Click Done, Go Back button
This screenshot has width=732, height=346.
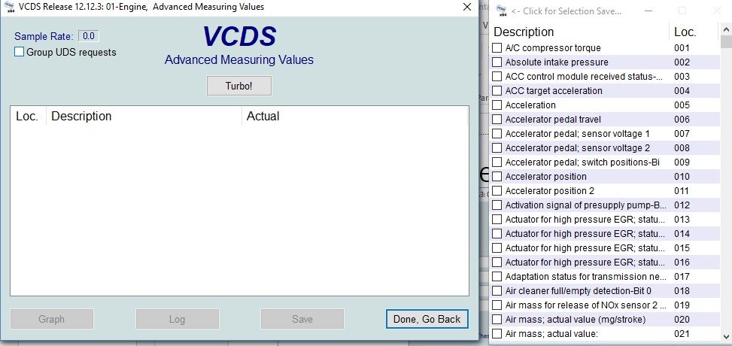(x=427, y=319)
